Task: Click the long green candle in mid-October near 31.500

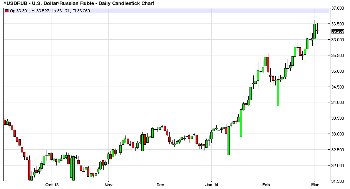Action: [73, 168]
